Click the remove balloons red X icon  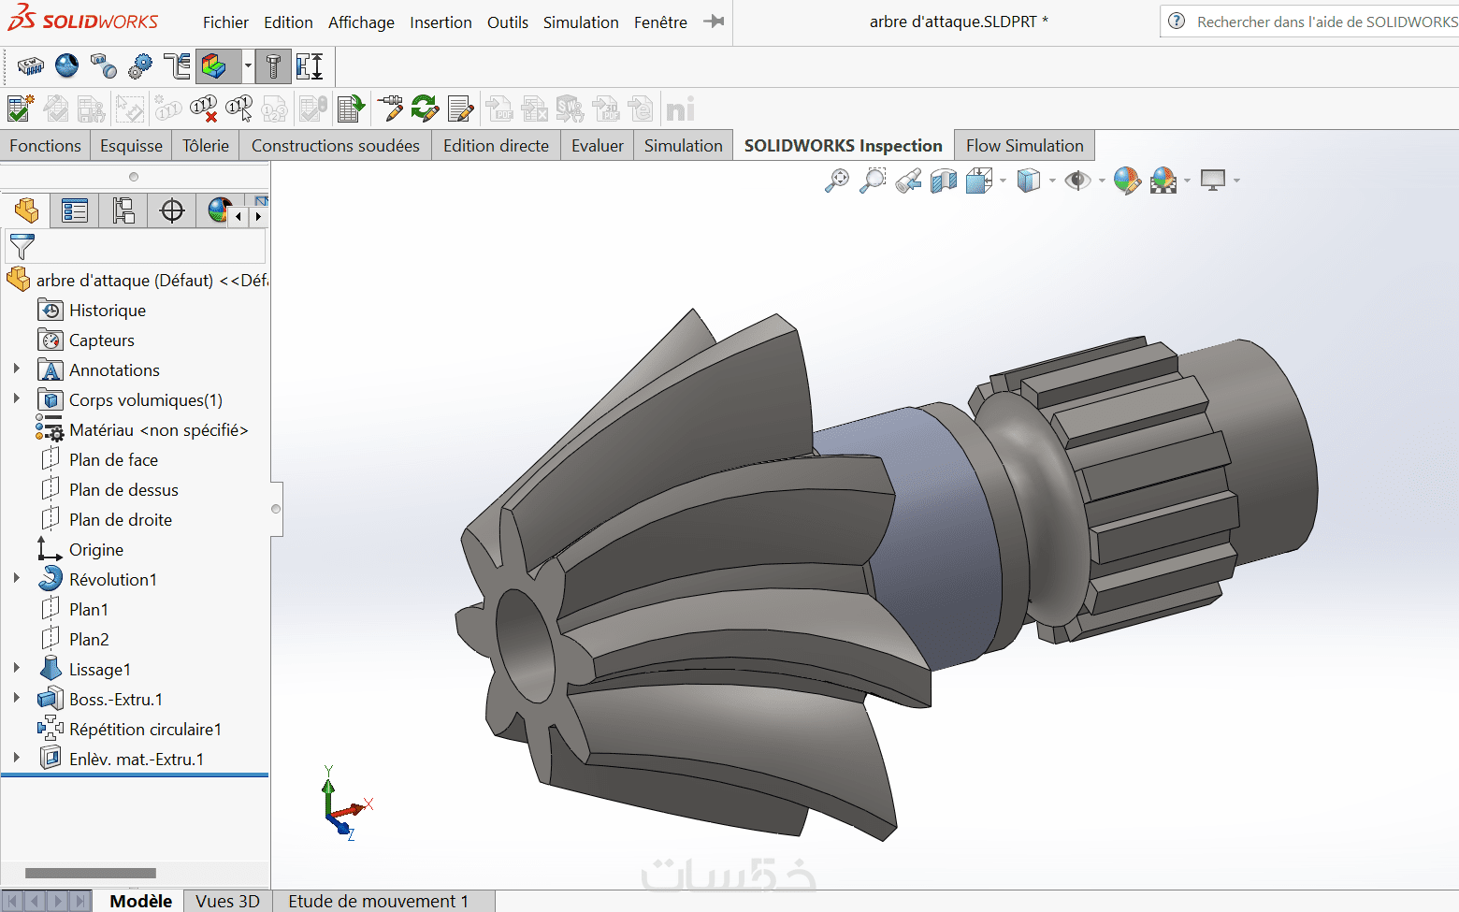point(204,109)
